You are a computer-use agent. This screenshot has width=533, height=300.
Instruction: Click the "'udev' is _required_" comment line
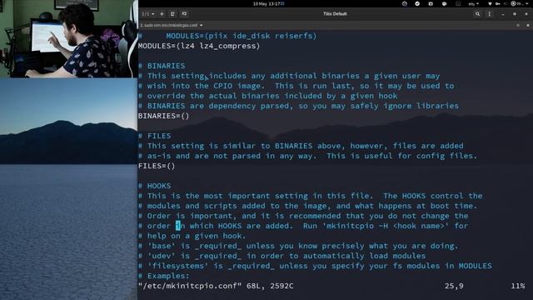point(282,256)
